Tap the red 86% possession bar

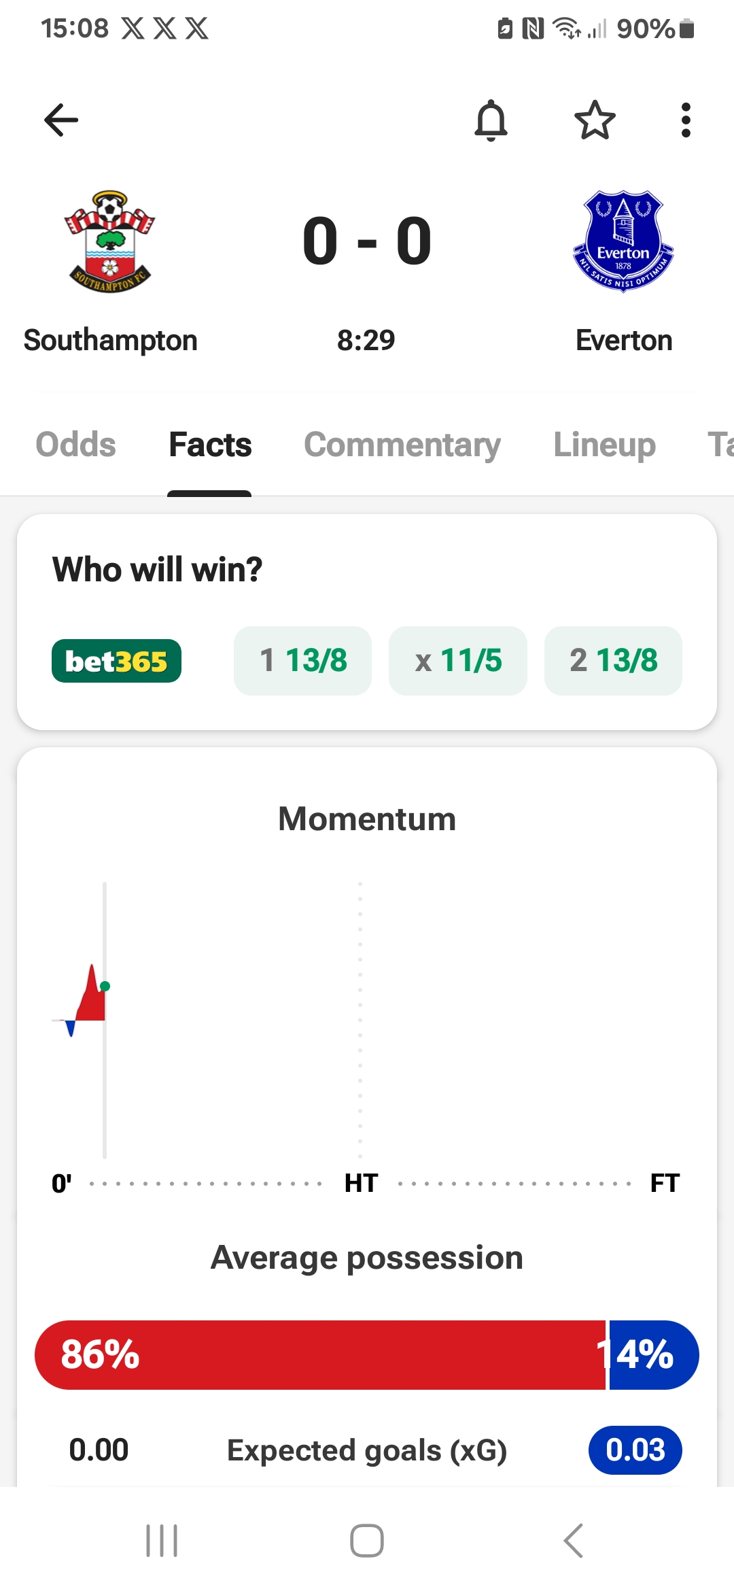click(319, 1354)
